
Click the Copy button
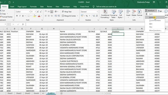pyautogui.click(x=4, y=14)
